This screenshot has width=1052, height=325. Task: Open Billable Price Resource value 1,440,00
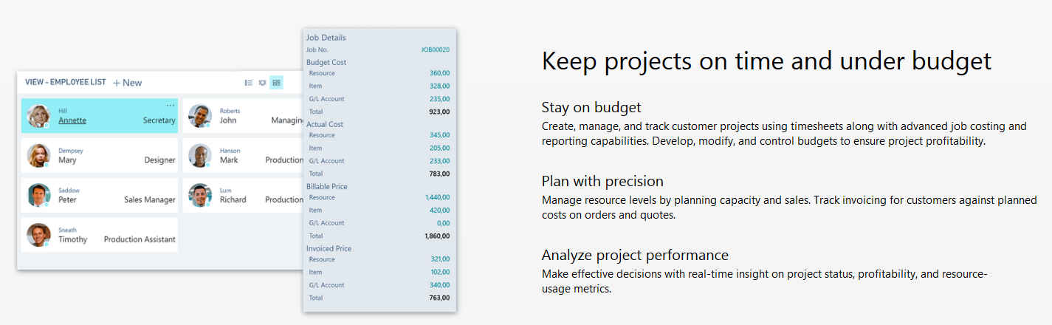tap(437, 197)
